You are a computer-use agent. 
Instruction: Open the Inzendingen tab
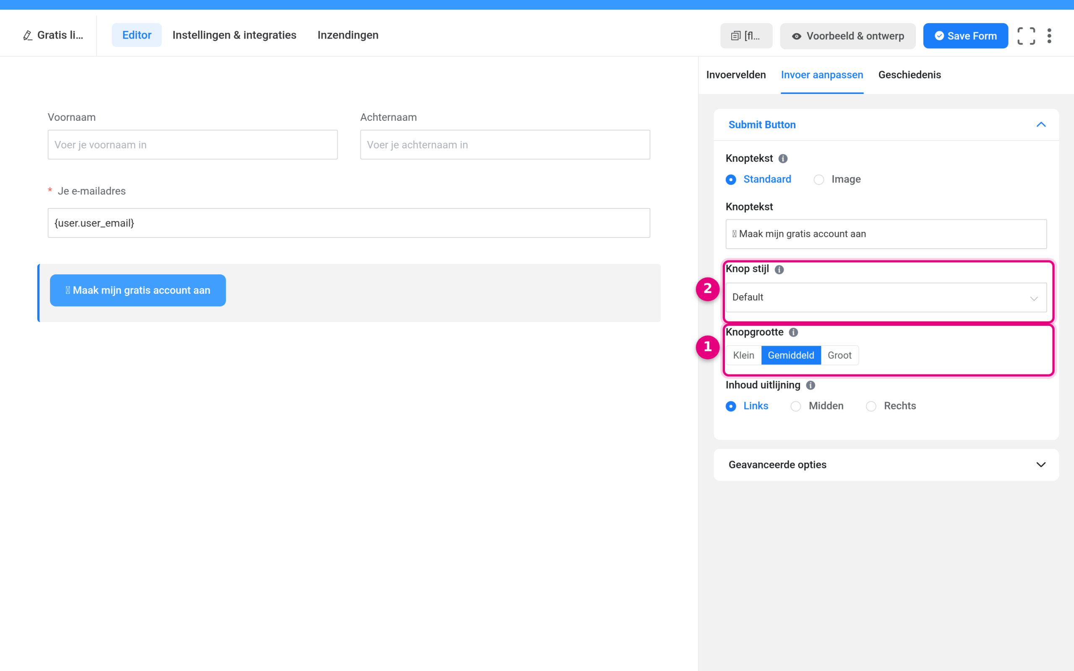[348, 35]
